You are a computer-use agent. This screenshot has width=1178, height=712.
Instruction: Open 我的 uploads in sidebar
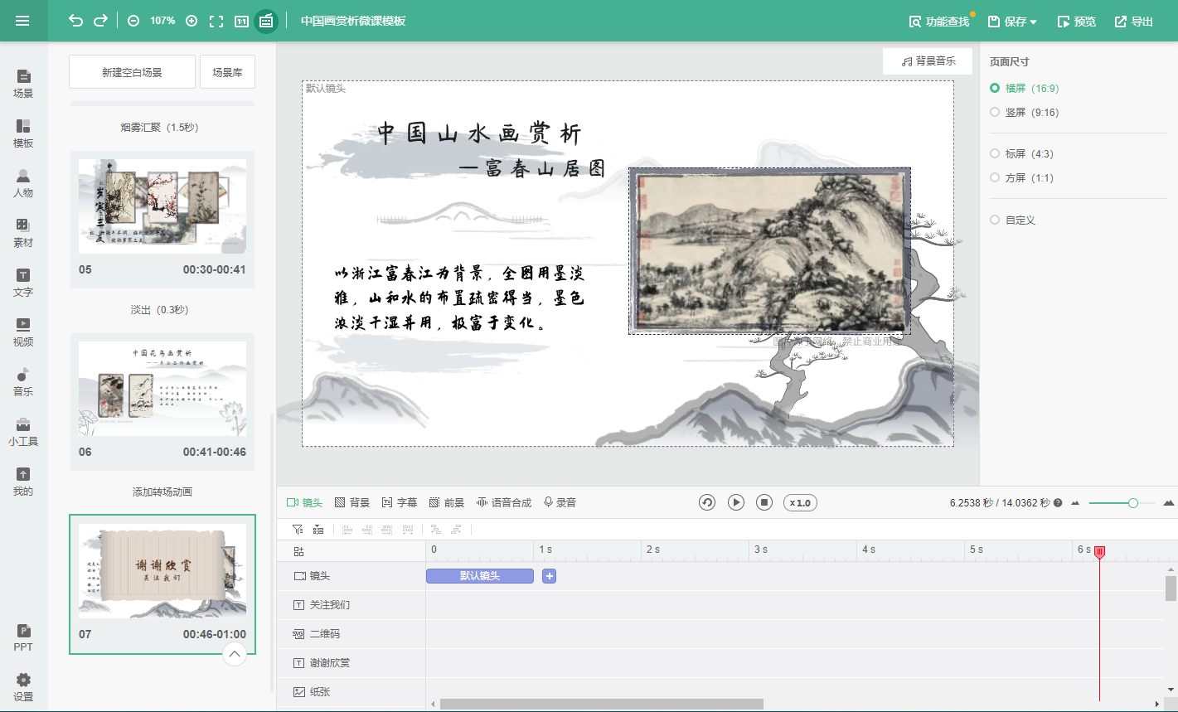23,482
